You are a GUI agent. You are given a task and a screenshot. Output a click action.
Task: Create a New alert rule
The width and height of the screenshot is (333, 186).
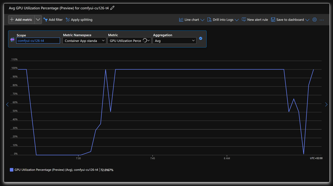coord(255,20)
